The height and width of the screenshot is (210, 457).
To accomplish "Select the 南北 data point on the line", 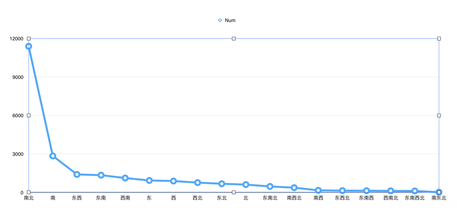I will coord(28,46).
